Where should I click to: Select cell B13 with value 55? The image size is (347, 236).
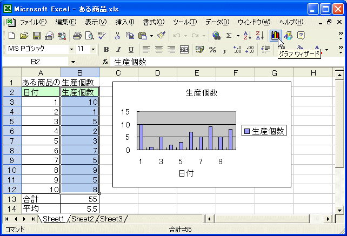[80, 199]
